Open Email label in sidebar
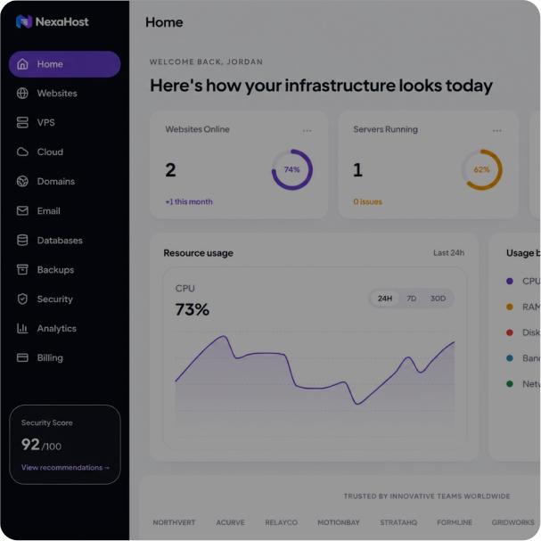This screenshot has height=541, width=541. pos(49,211)
